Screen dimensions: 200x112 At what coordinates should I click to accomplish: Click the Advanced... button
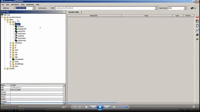[43, 8]
